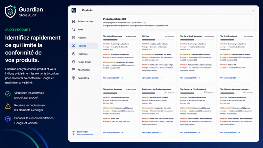Click The Compare at Price Snowboard title
The height and width of the screenshot is (148, 263).
(x=193, y=89)
